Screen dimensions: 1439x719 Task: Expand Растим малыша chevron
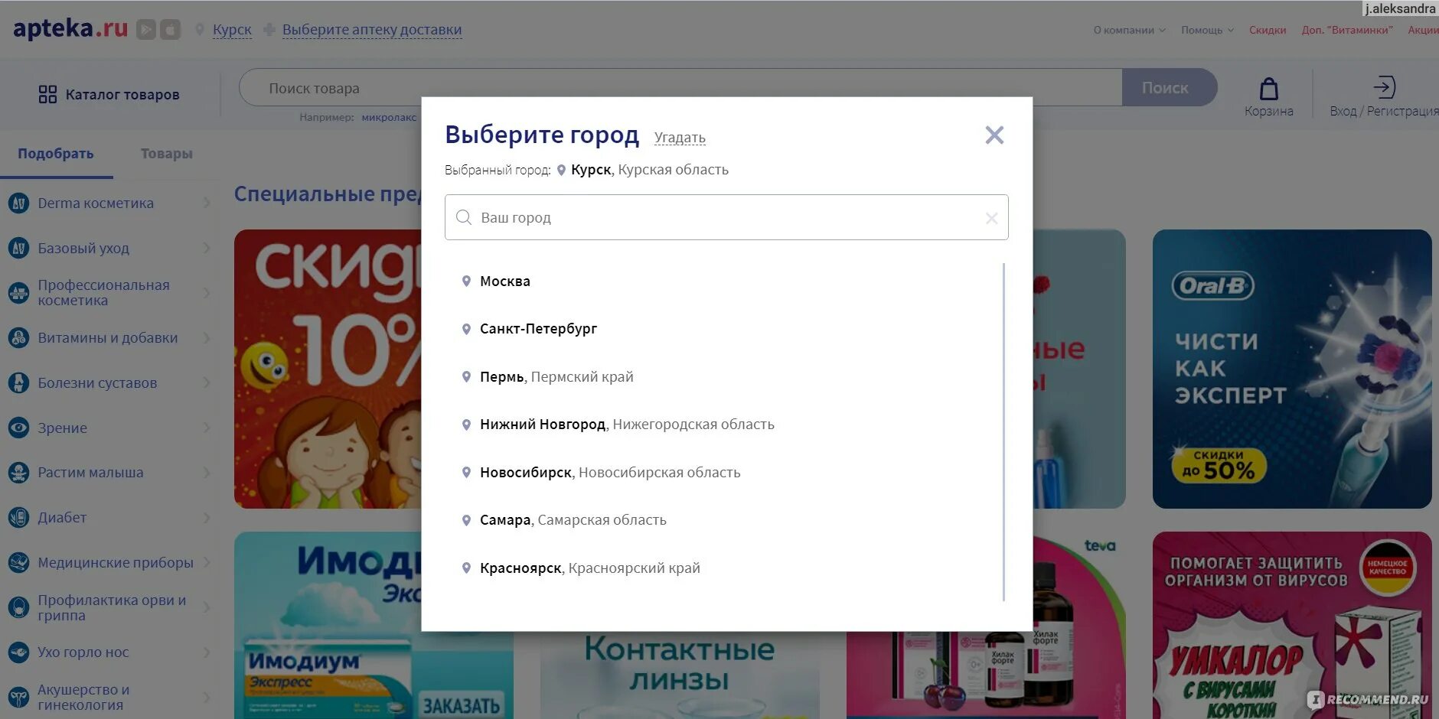tap(207, 473)
